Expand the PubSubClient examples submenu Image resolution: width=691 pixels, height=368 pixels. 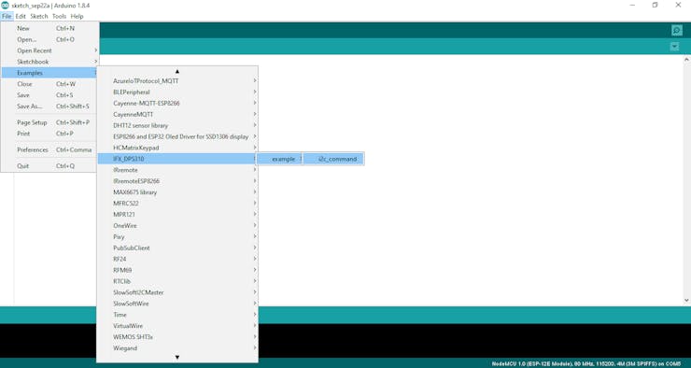point(177,248)
